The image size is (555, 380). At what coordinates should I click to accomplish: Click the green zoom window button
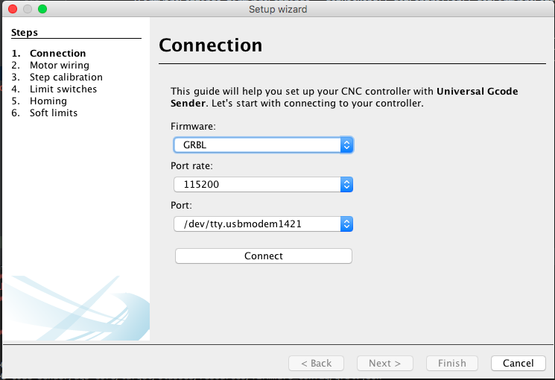coord(42,9)
